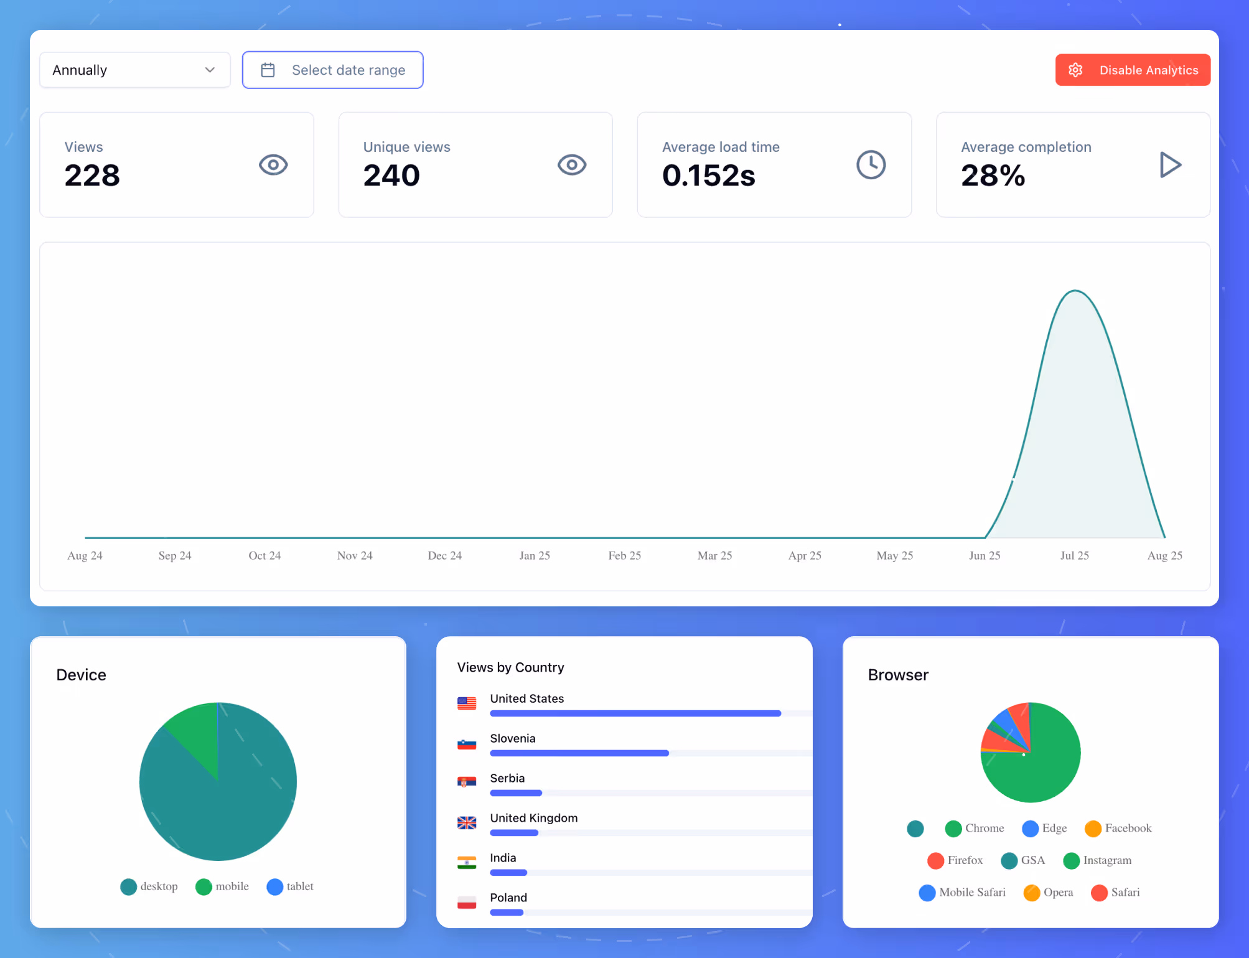Click the mobile slice of Device pie

[x=197, y=733]
